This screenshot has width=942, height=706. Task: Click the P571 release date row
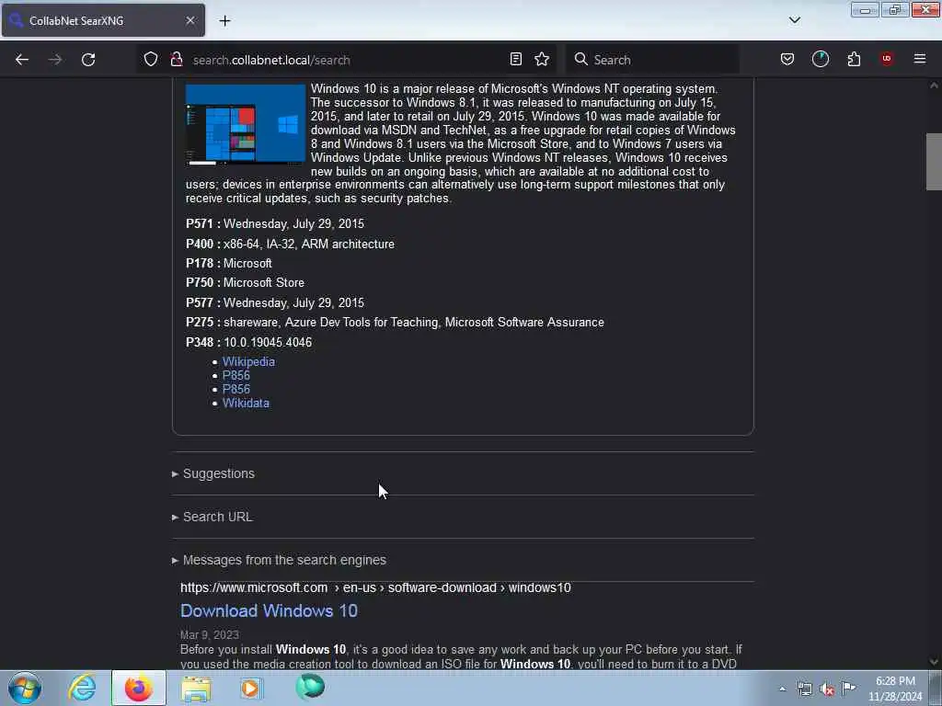click(x=274, y=224)
